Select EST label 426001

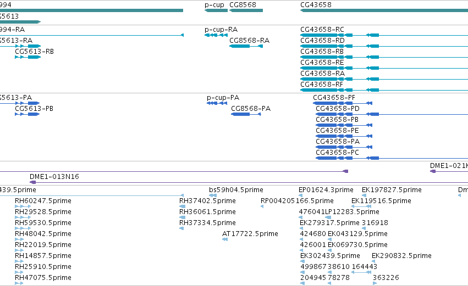click(313, 245)
